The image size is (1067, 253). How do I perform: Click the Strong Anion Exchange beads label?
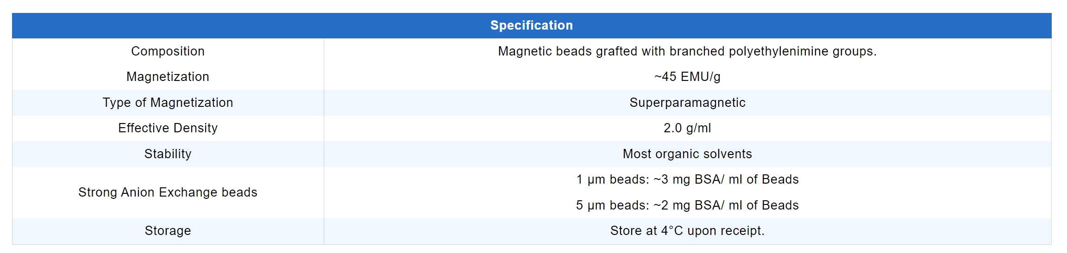pos(168,192)
